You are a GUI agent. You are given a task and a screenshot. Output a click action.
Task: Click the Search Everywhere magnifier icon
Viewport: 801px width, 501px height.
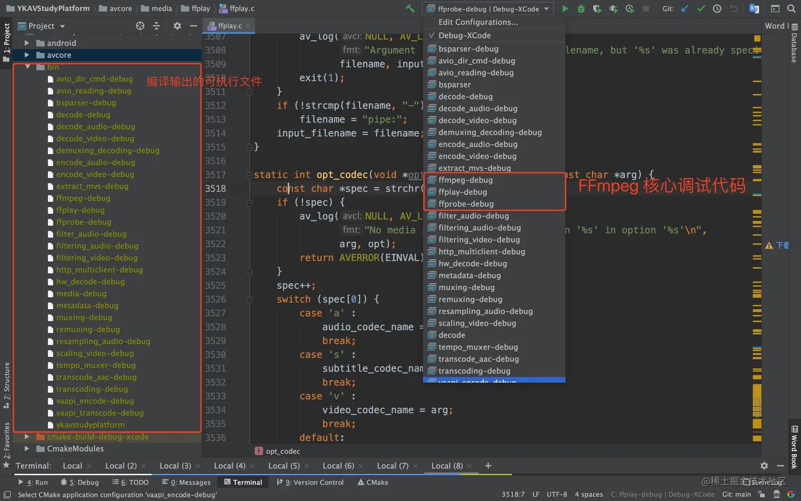[791, 8]
